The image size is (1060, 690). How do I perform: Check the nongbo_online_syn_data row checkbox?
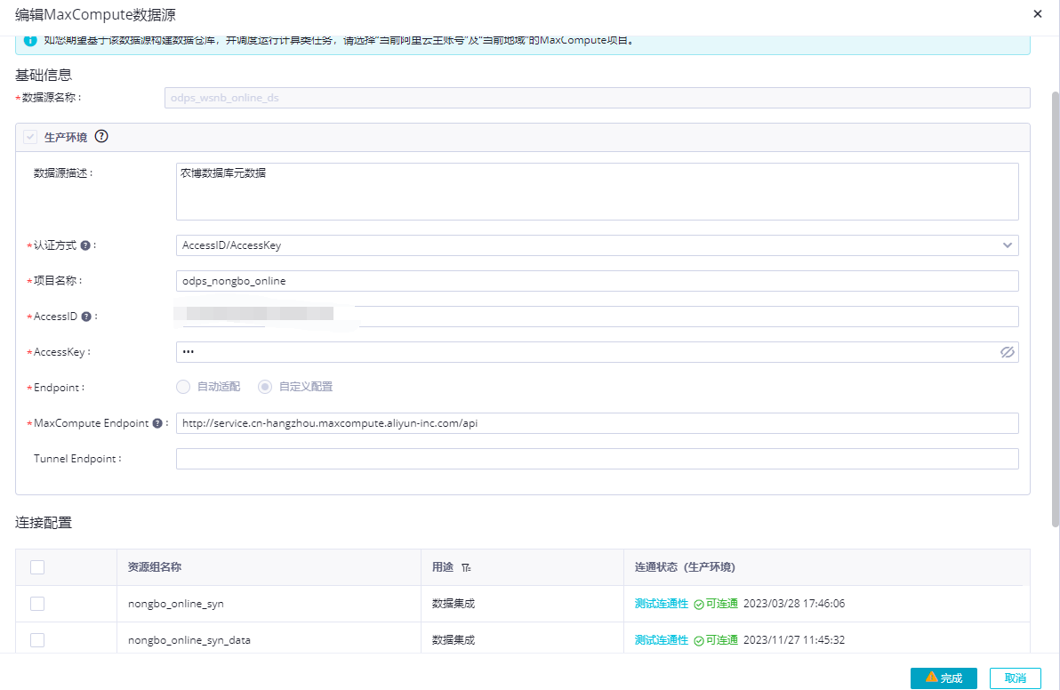coord(37,640)
